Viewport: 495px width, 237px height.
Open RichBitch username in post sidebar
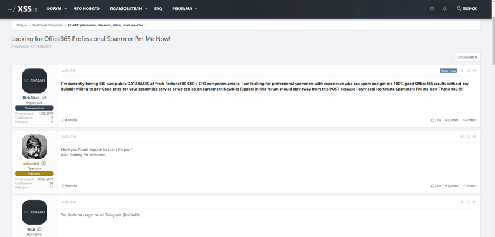[x=31, y=98]
